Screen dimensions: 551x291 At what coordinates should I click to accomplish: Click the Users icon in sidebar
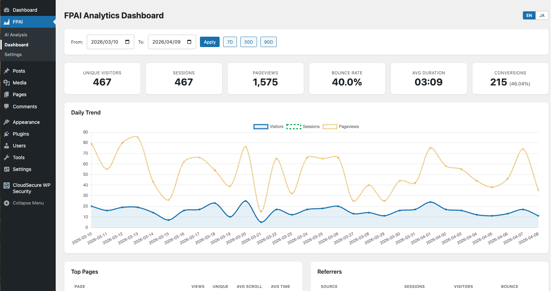pos(7,146)
